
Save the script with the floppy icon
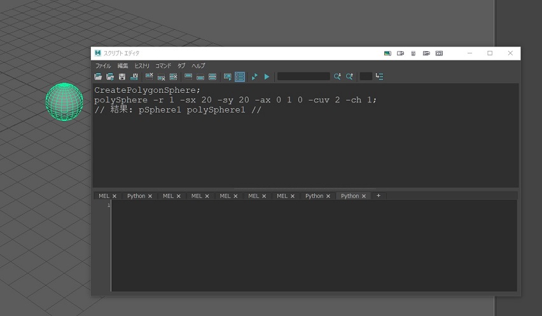coord(122,77)
